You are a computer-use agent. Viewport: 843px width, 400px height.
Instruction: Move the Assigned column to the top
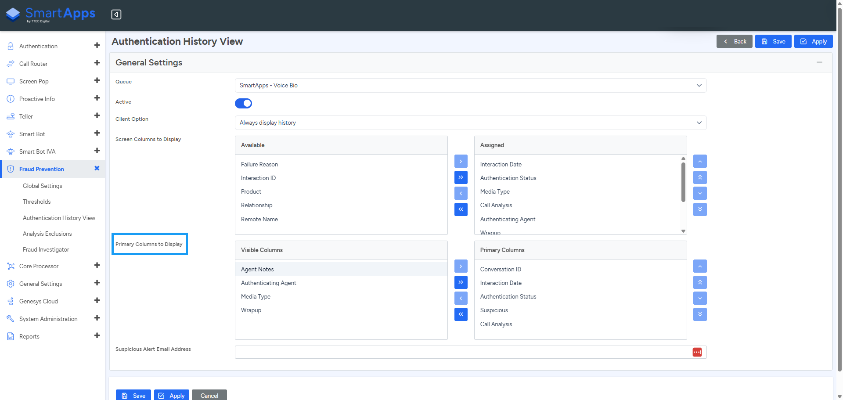pos(700,177)
